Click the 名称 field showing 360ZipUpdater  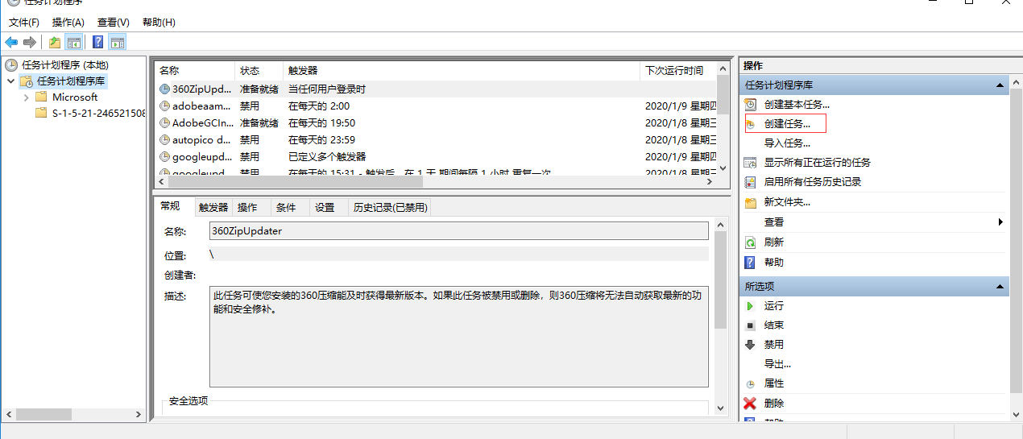pos(459,231)
